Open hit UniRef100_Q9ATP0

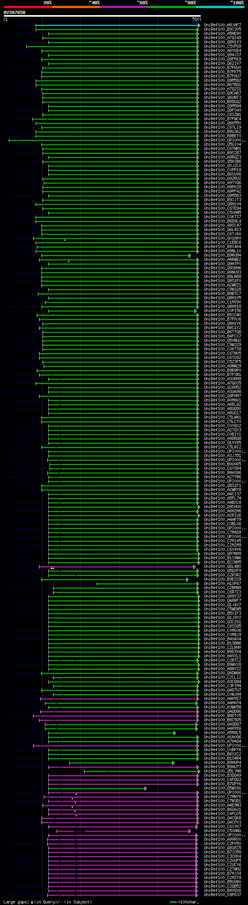coord(222,264)
